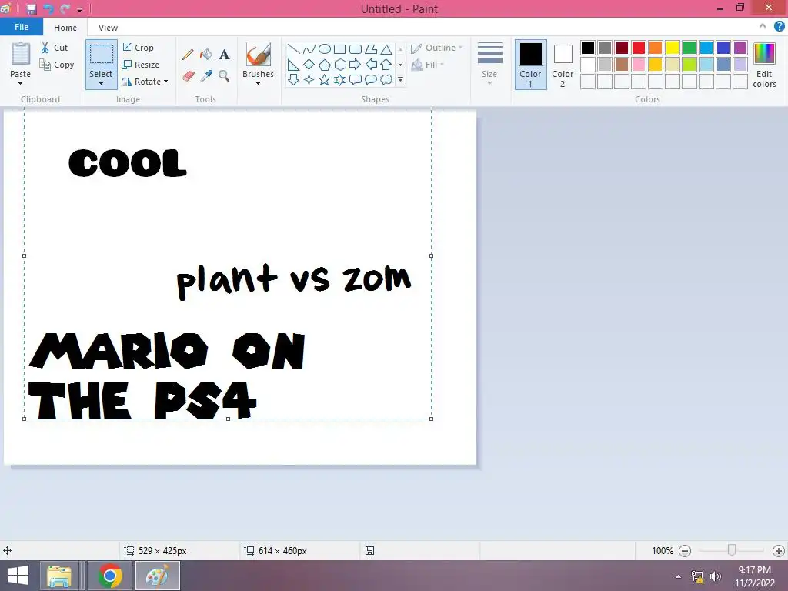Choose the Cloud callout shape
The height and width of the screenshot is (591, 788).
386,79
